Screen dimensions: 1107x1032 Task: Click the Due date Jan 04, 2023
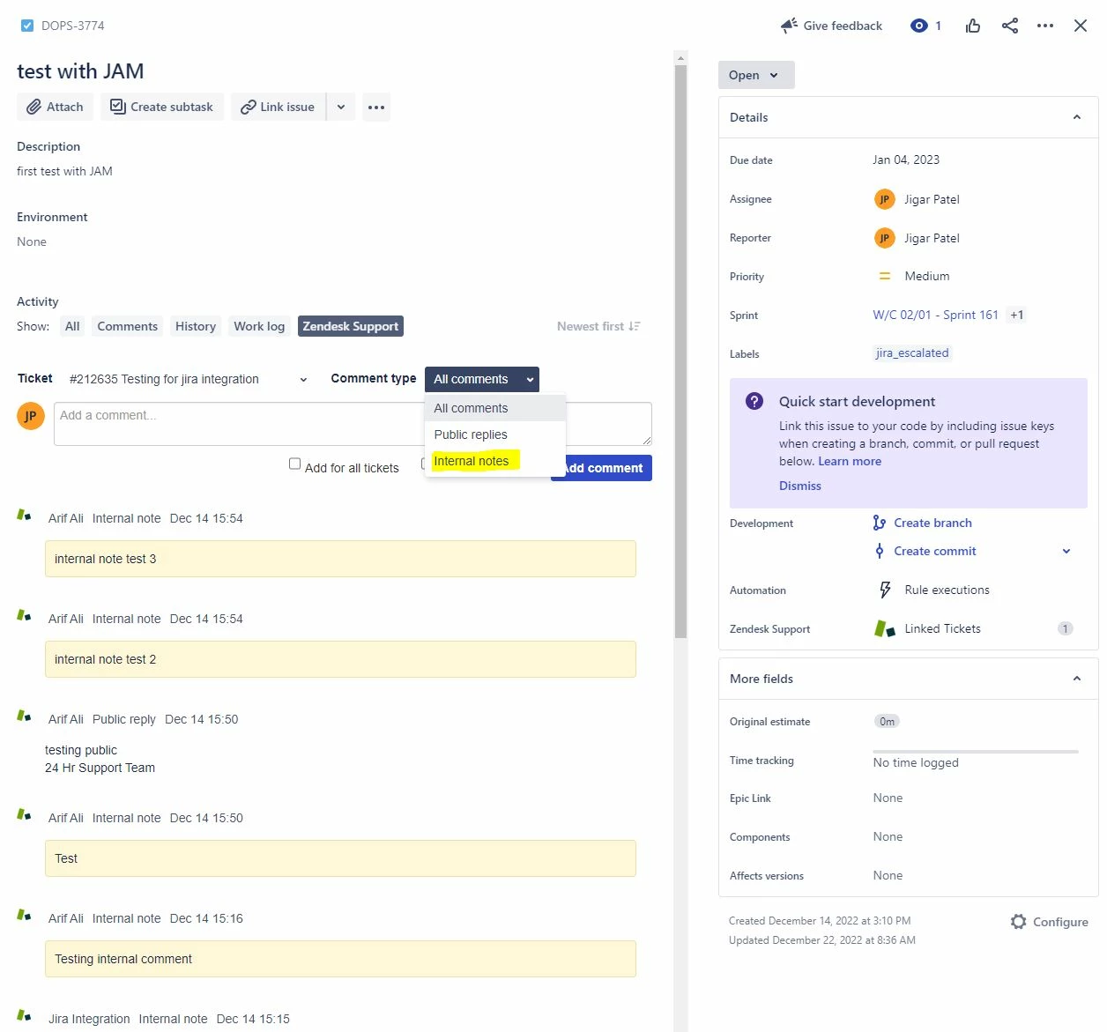(x=906, y=160)
